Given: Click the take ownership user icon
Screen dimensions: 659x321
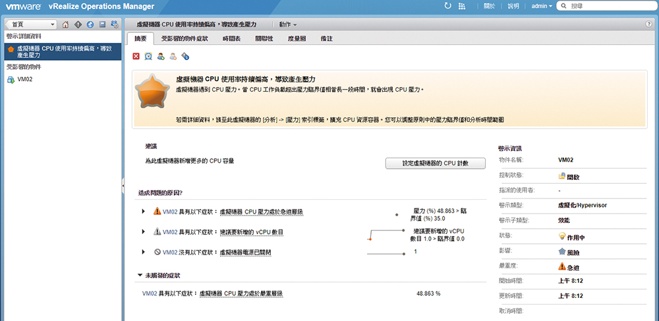Looking at the screenshot, I should pyautogui.click(x=161, y=56).
